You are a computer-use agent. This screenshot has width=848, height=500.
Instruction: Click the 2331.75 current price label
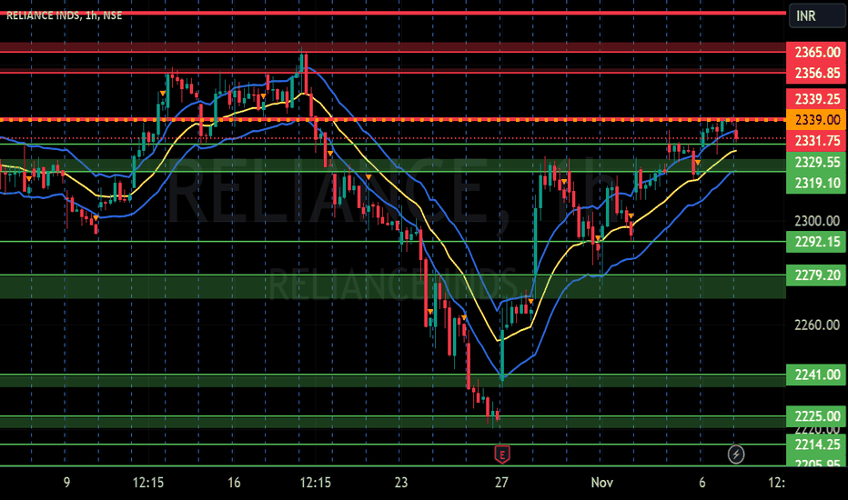tap(817, 141)
